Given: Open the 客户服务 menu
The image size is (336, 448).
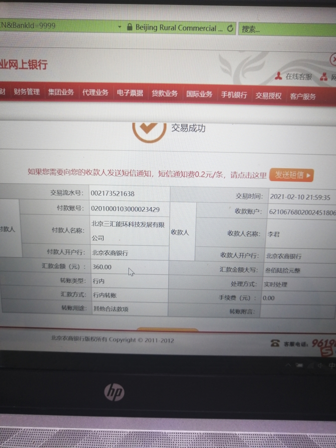Looking at the screenshot, I should [x=303, y=97].
